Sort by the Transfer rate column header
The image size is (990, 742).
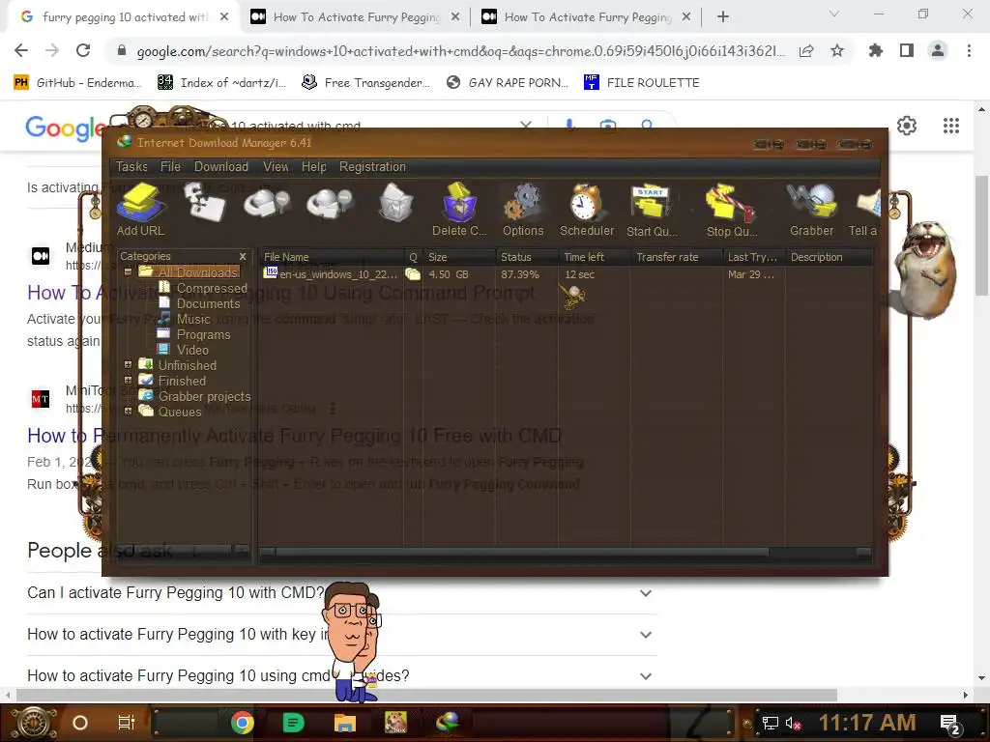(x=677, y=257)
